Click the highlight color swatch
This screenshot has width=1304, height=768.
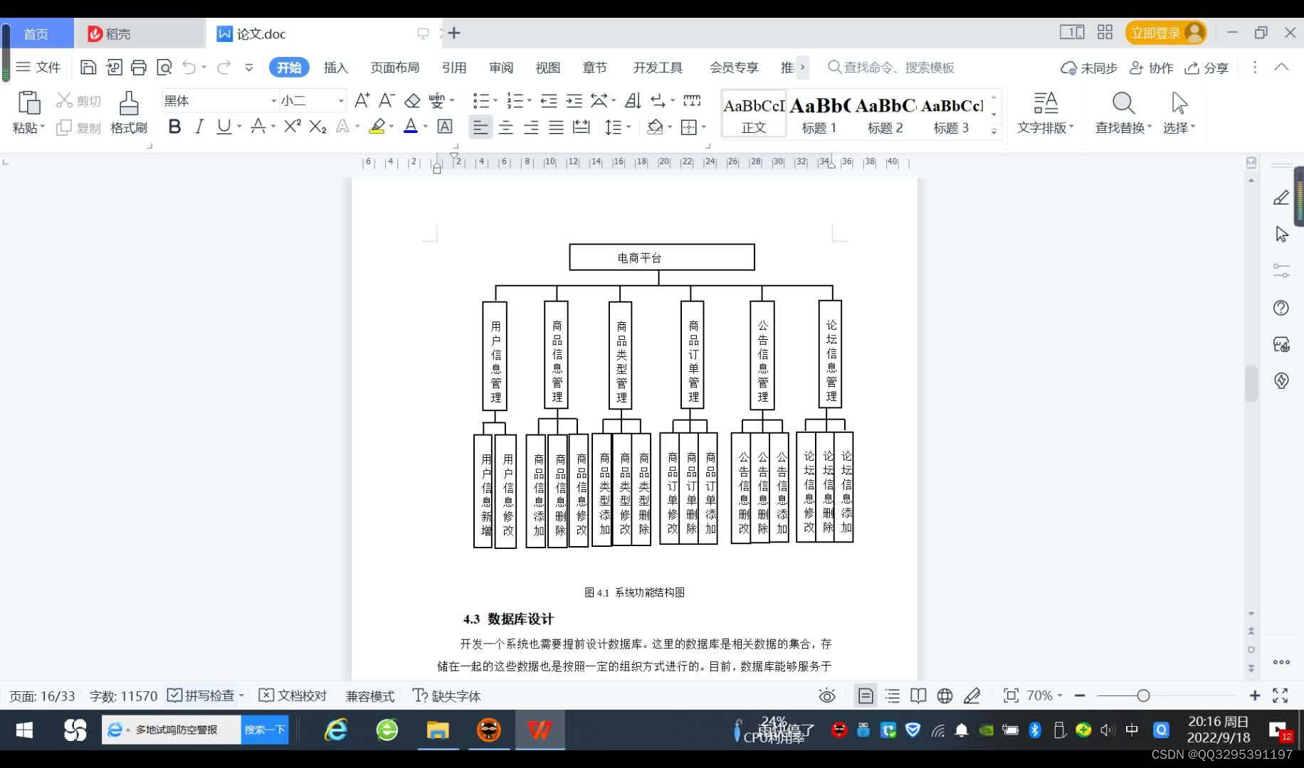pyautogui.click(x=377, y=127)
